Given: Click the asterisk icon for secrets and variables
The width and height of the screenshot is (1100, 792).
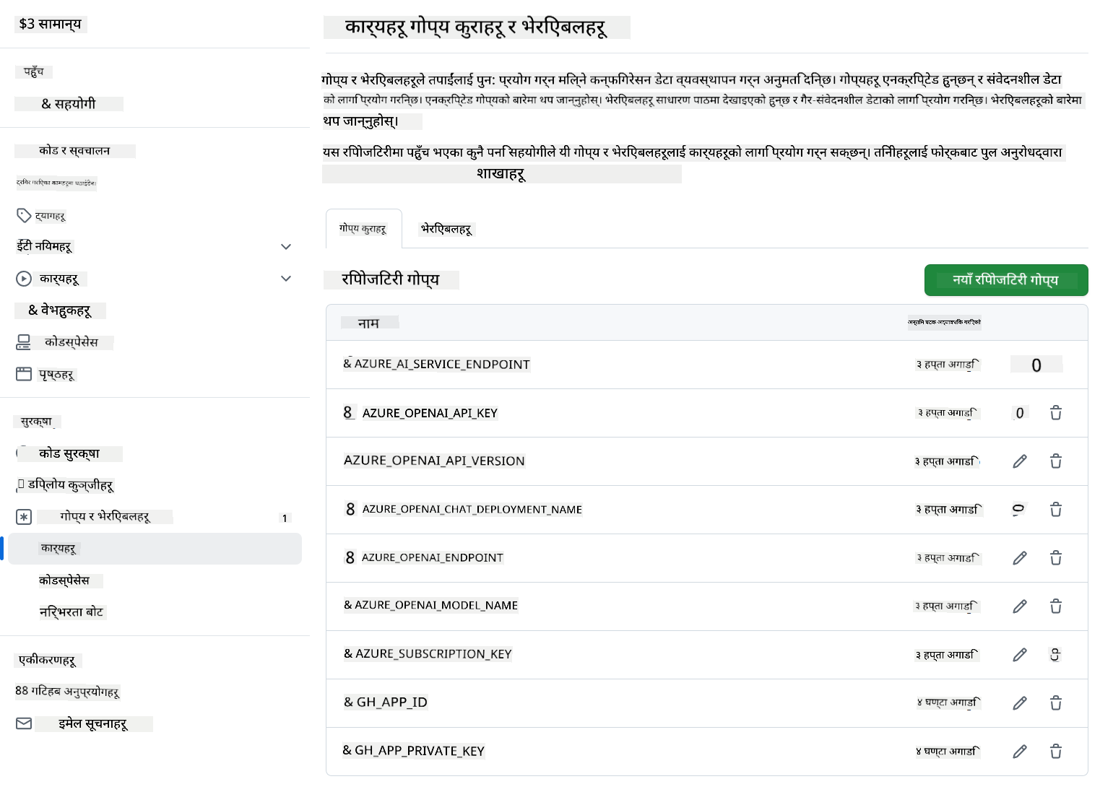Looking at the screenshot, I should (x=24, y=517).
